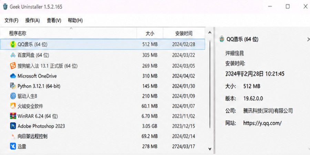Click the Microsoft OneDrive cloud icon

[13, 76]
